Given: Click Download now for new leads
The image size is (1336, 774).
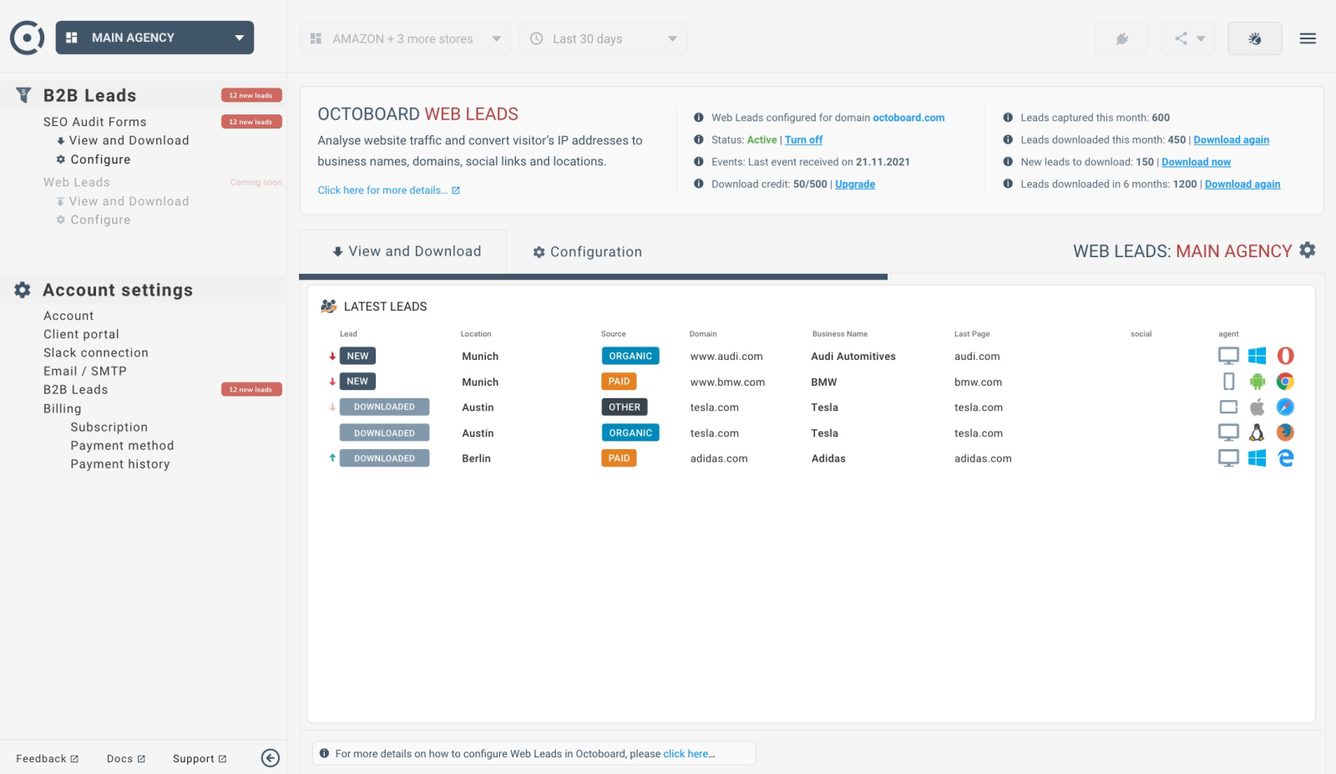Looking at the screenshot, I should [x=1196, y=162].
